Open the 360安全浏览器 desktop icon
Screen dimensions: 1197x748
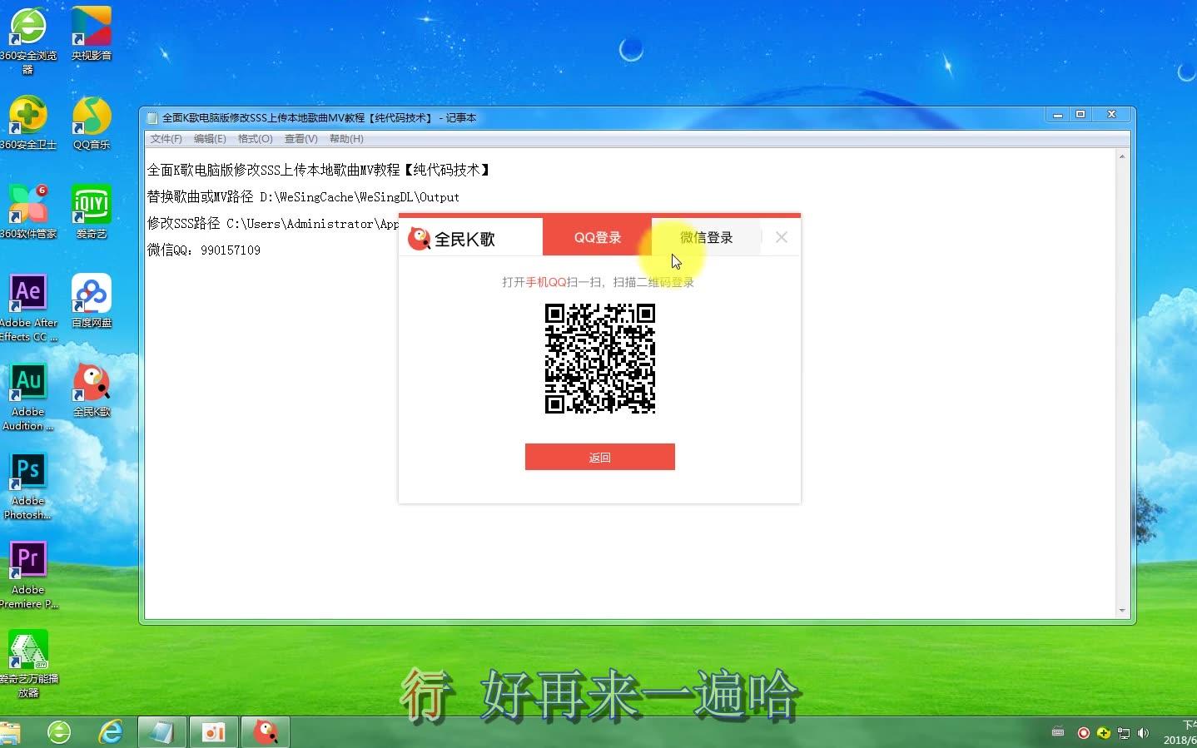coord(28,39)
